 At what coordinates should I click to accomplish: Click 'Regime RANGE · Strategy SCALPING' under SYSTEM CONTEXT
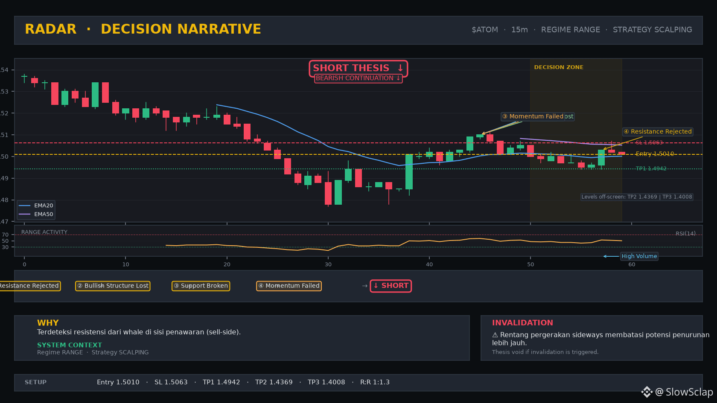[93, 352]
